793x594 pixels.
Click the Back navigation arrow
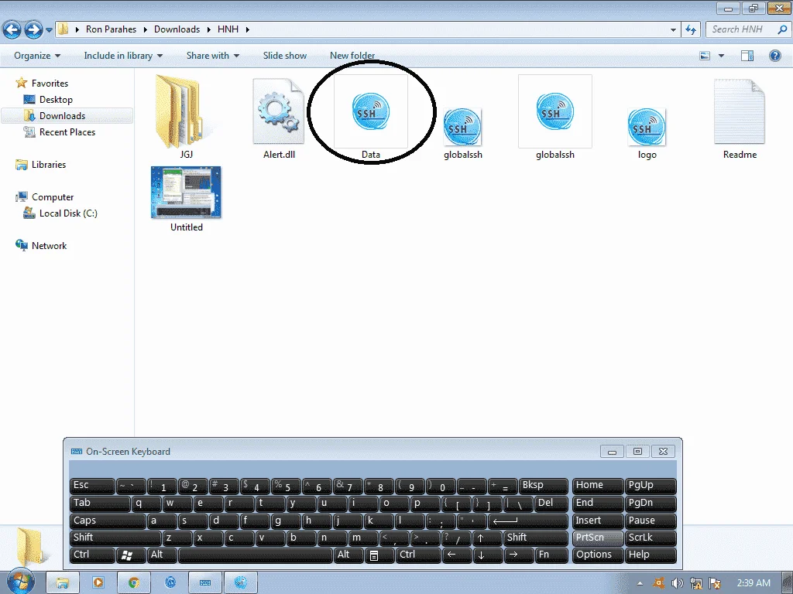point(12,29)
